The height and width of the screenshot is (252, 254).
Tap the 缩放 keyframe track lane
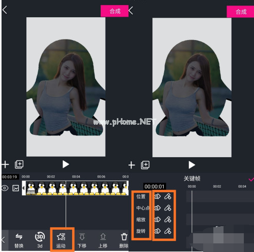point(220,220)
